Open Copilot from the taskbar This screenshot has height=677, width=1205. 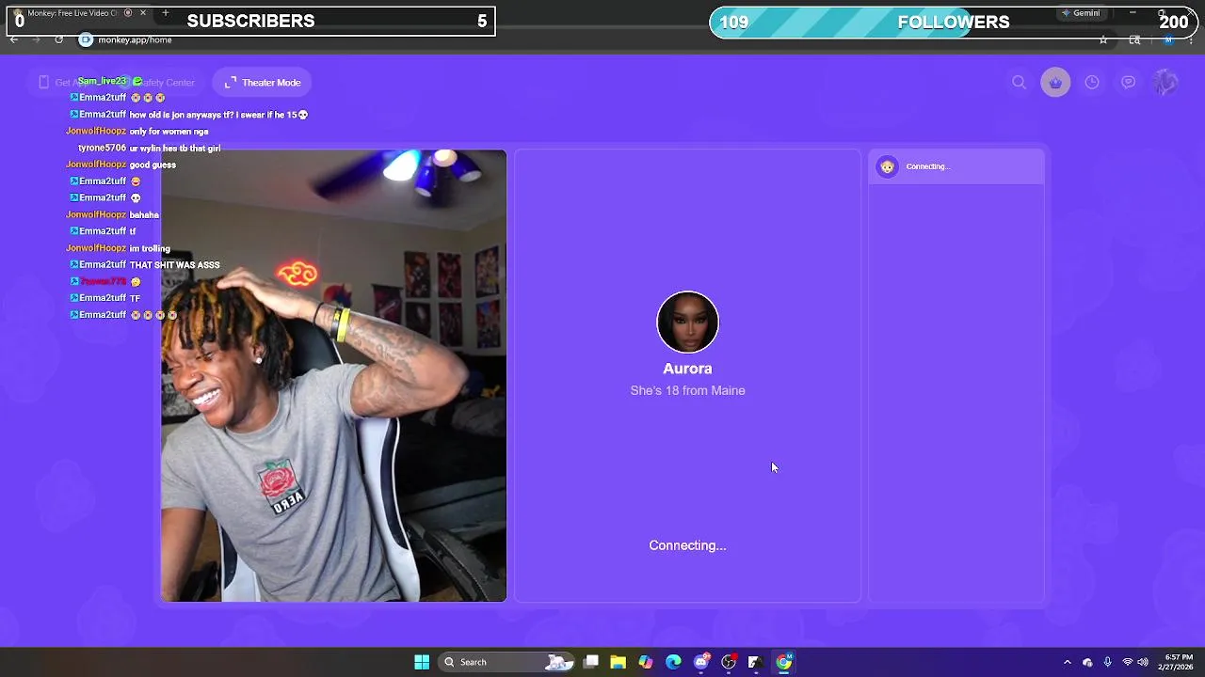(x=645, y=662)
